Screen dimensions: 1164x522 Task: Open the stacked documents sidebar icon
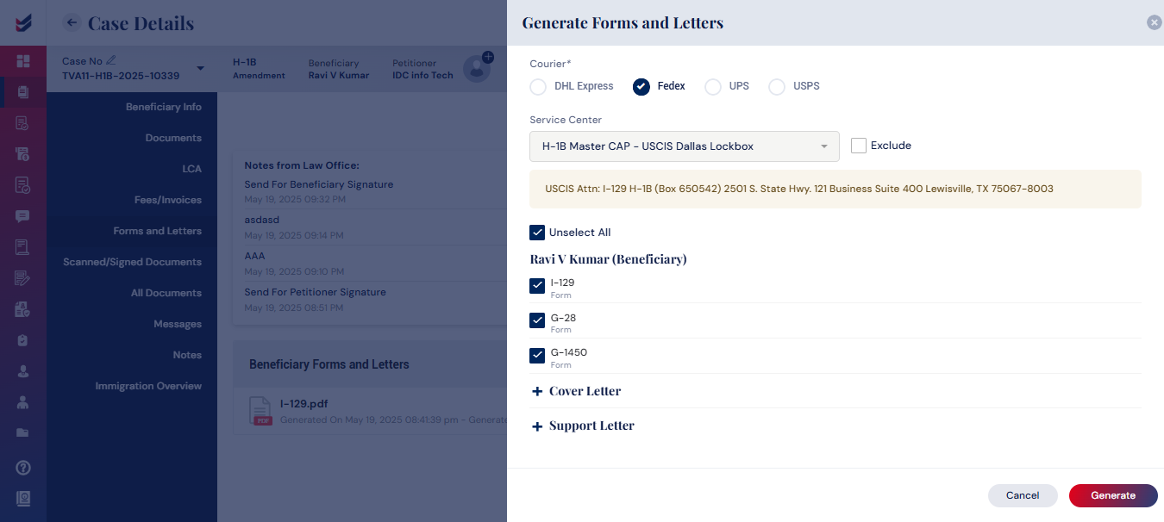pyautogui.click(x=23, y=92)
